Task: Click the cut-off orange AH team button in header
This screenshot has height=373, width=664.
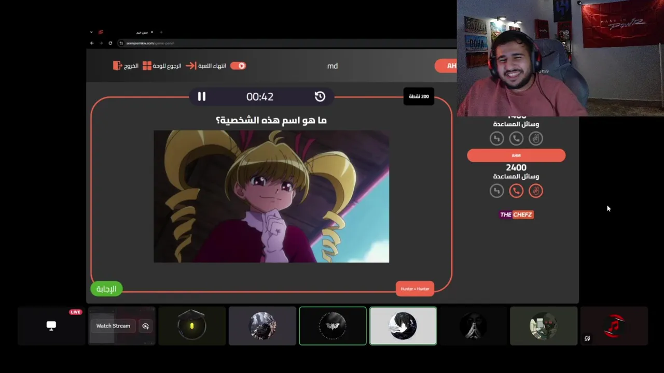Action: click(446, 66)
